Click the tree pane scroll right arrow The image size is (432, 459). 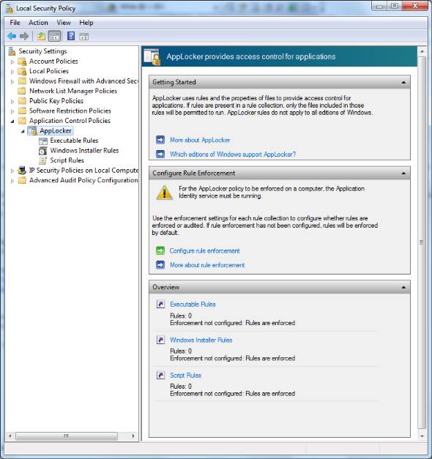pos(133,436)
